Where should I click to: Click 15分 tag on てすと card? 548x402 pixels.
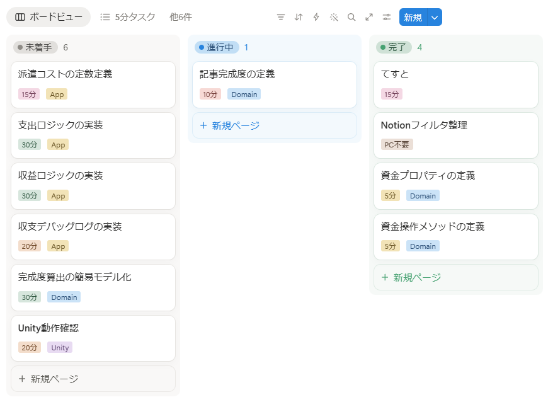[391, 95]
